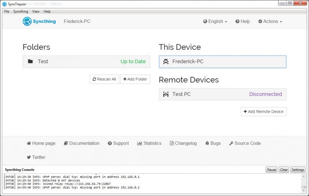Click the This Device heading
The width and height of the screenshot is (309, 196).
click(x=180, y=47)
